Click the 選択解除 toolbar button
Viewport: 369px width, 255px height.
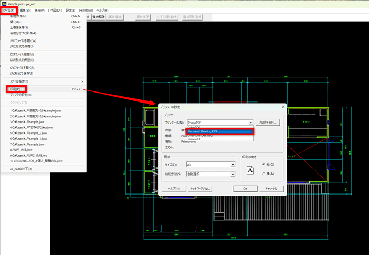pyautogui.click(x=99, y=17)
